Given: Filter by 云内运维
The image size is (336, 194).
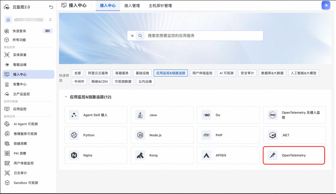Looking at the screenshot, I should (145, 82).
